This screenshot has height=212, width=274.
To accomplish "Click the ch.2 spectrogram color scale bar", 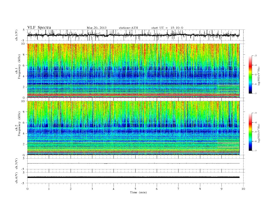I will [250, 132].
